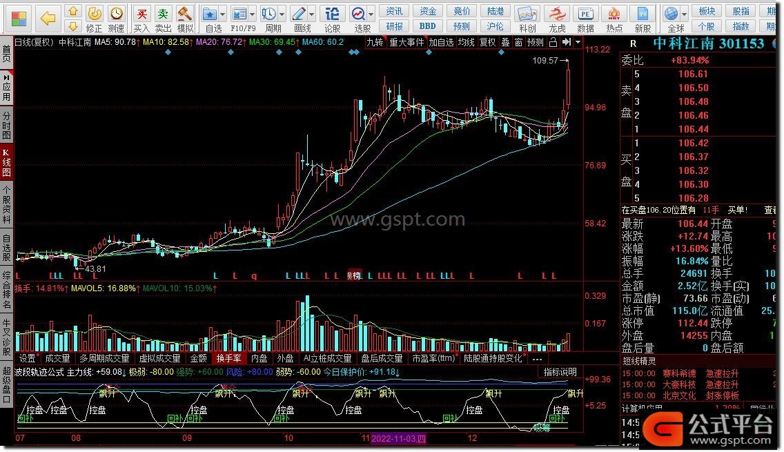Open the 龙虎 dragon-tiger list icon
784x452 pixels.
pos(556,19)
